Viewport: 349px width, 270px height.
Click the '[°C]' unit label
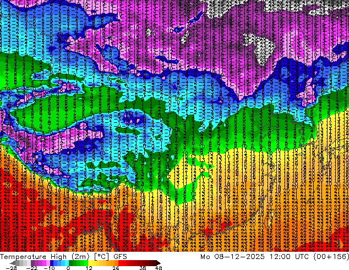101,257
